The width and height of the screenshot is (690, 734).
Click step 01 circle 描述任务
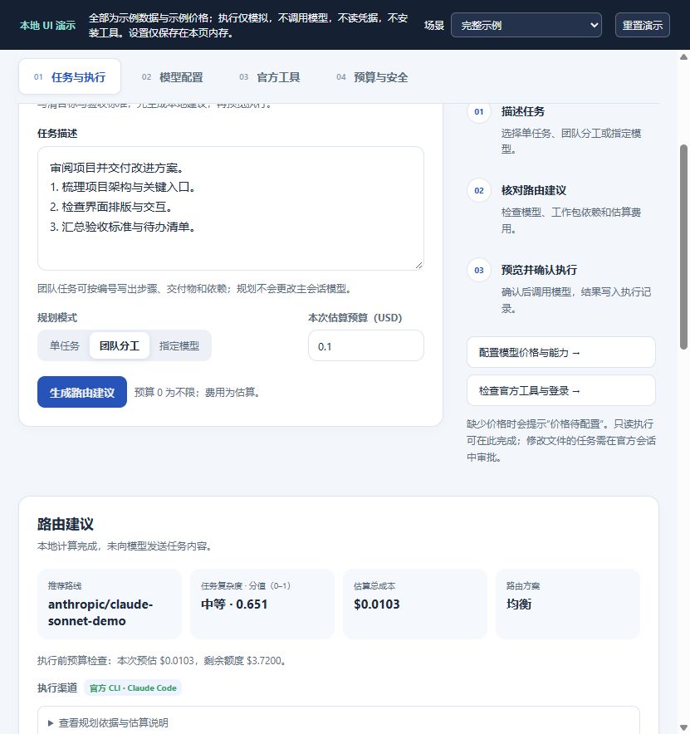479,111
